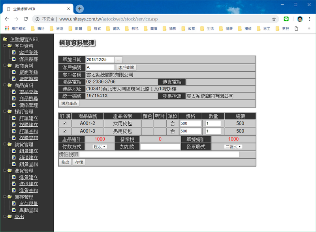Click the 單據日期 field showing 2018/12/25
Viewport: 316px width, 232px height.
100,60
